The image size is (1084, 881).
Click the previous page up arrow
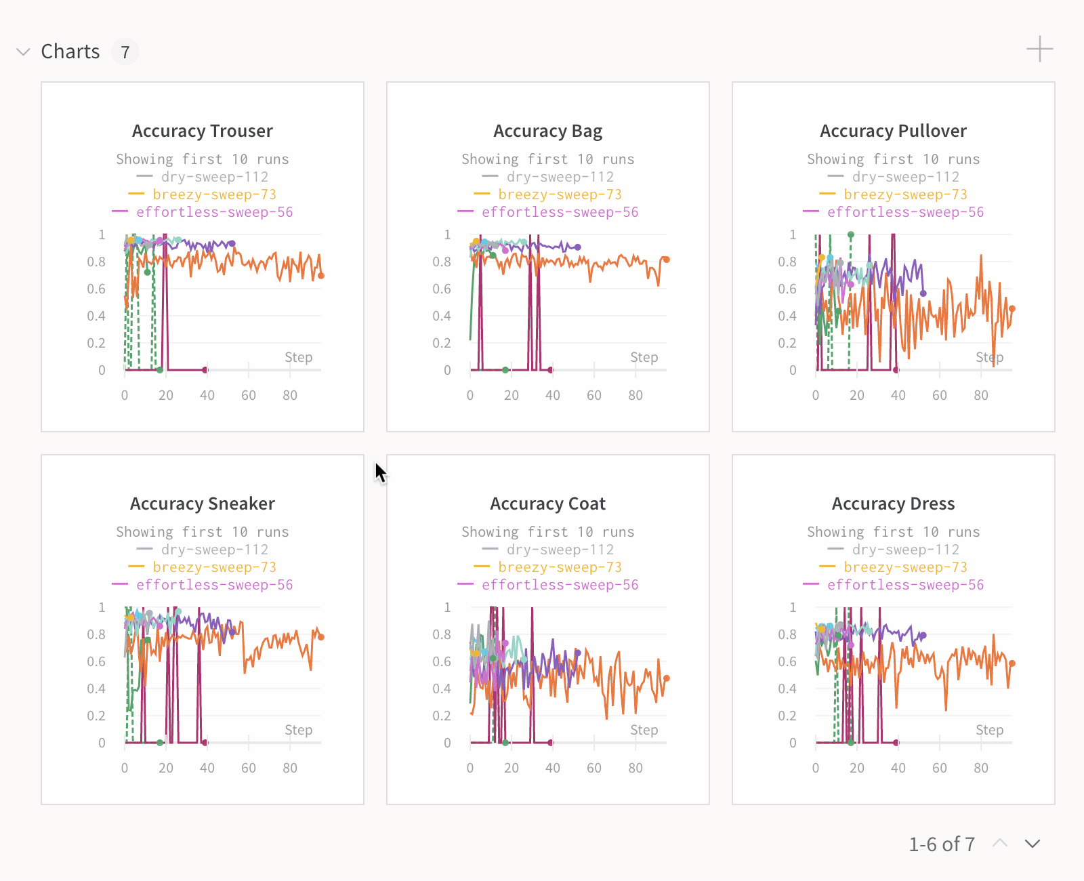pyautogui.click(x=1000, y=844)
